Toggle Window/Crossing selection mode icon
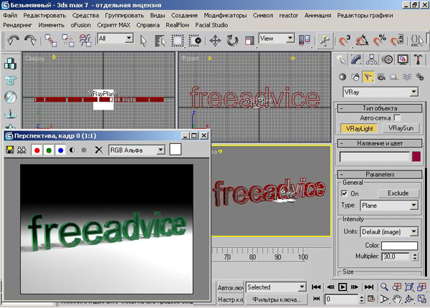The height and width of the screenshot is (308, 430). tap(195, 41)
